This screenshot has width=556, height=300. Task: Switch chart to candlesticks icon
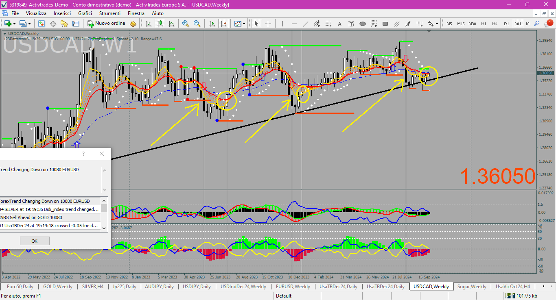click(x=160, y=24)
